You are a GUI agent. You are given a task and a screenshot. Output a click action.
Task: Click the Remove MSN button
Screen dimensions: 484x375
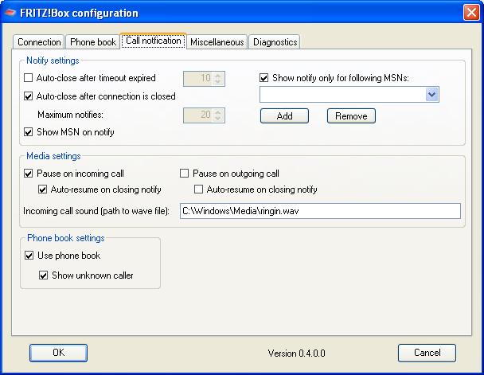click(x=350, y=115)
